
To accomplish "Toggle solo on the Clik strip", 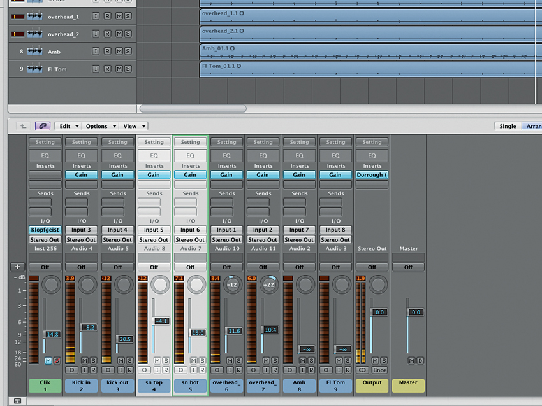I will point(57,360).
